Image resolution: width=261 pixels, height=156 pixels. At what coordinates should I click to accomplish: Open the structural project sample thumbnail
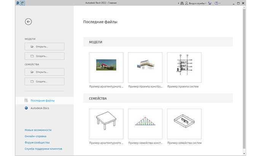pos(145,68)
